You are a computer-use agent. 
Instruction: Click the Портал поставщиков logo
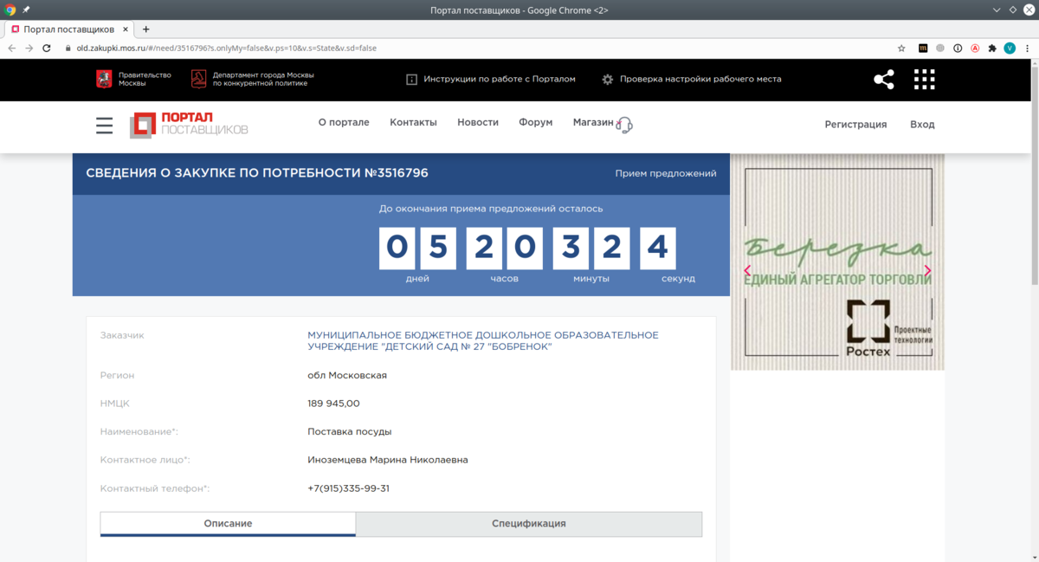click(x=189, y=125)
